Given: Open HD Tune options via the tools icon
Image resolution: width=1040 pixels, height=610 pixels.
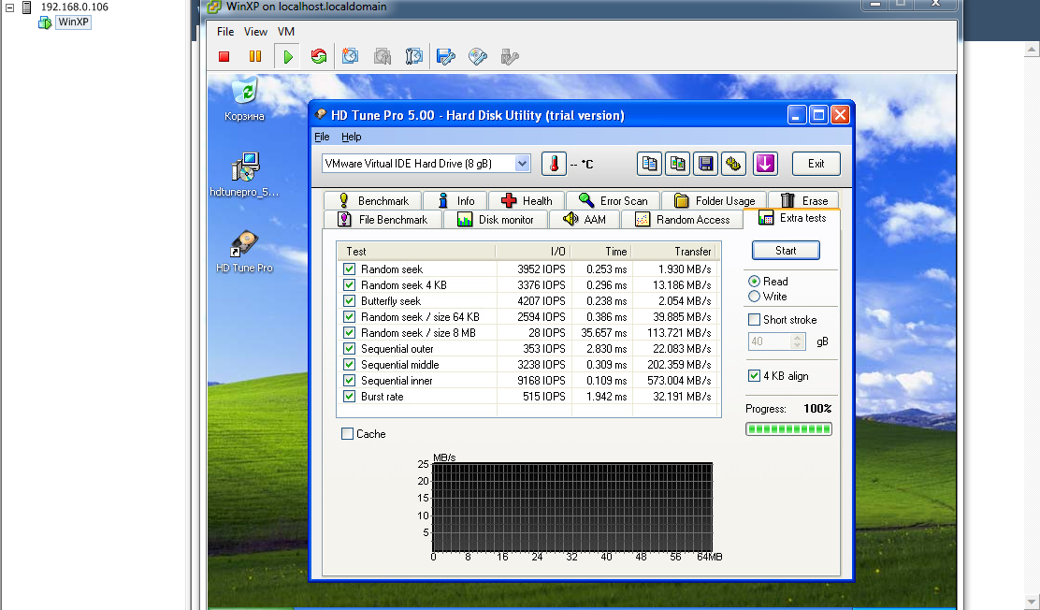Looking at the screenshot, I should [x=733, y=164].
